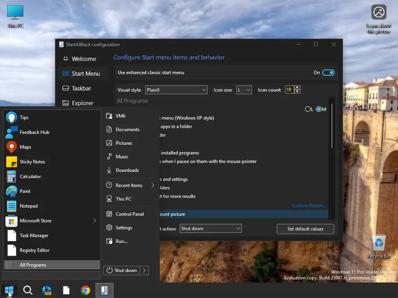Viewport: 398px width, 298px height.
Task: Click the taskbar Search magnifier icon
Action: click(28, 290)
